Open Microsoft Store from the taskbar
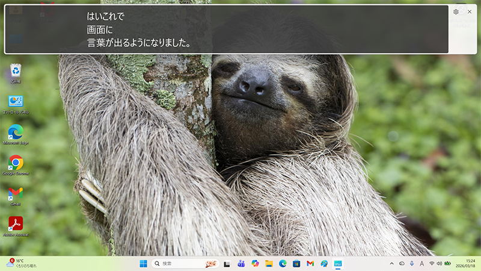The image size is (481, 271). (x=296, y=264)
